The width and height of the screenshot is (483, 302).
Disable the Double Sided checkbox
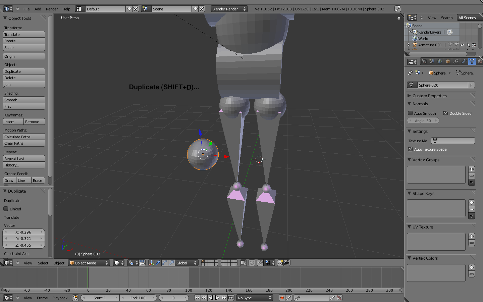point(445,113)
